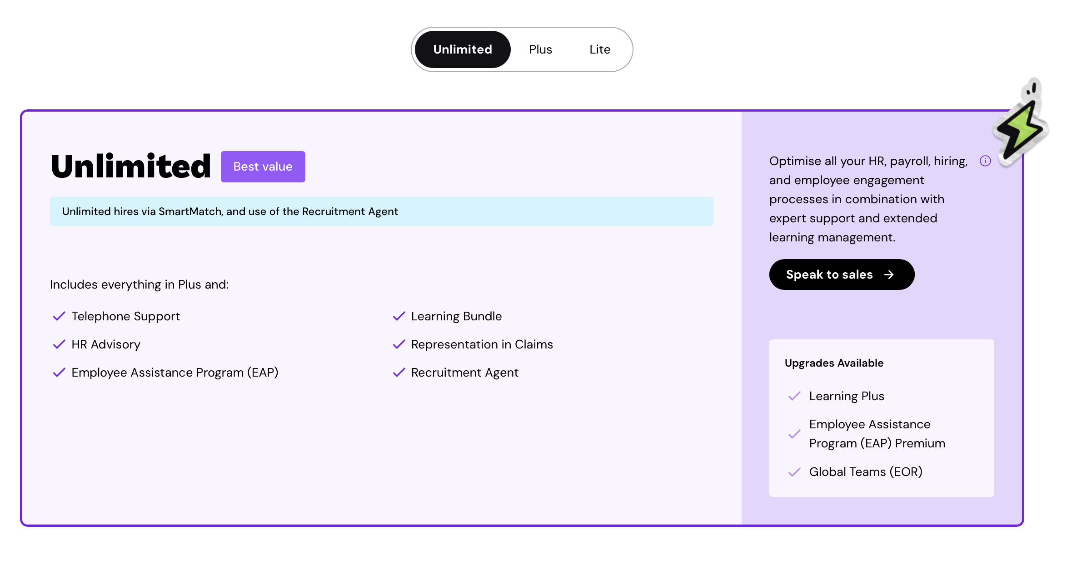Switch to the Lite plan tab

point(599,49)
